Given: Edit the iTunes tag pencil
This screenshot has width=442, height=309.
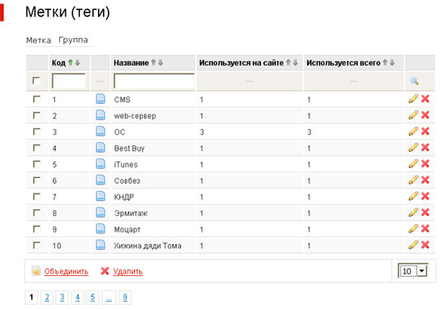Looking at the screenshot, I should coord(413,164).
